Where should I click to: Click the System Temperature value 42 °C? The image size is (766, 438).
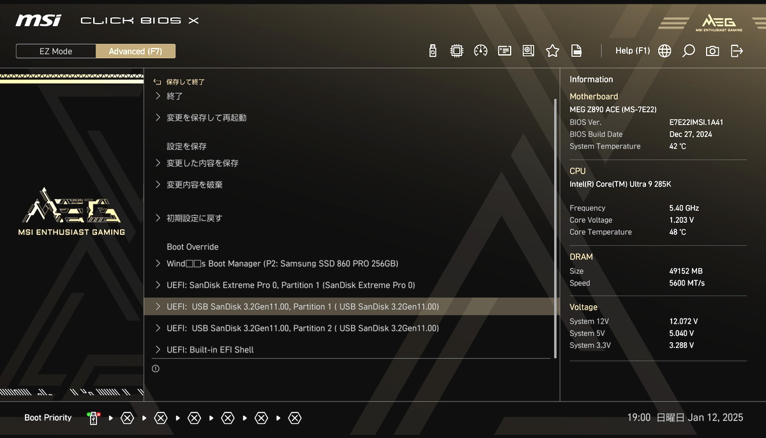click(678, 146)
